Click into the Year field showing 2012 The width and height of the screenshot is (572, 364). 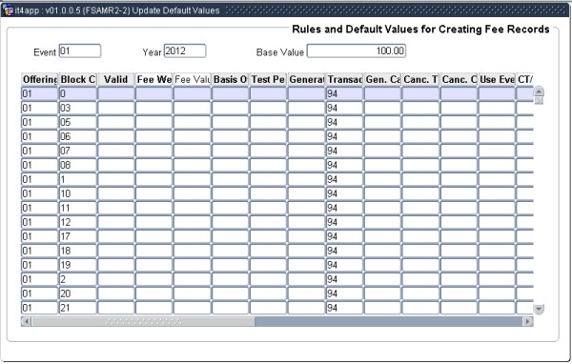(185, 51)
